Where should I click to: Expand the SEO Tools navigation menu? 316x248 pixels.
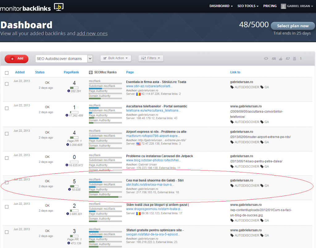tap(248, 6)
